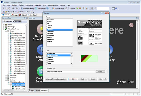This screenshot has width=141, height=96.
Task: Click the Redo arrow icon
Action: (17, 9)
